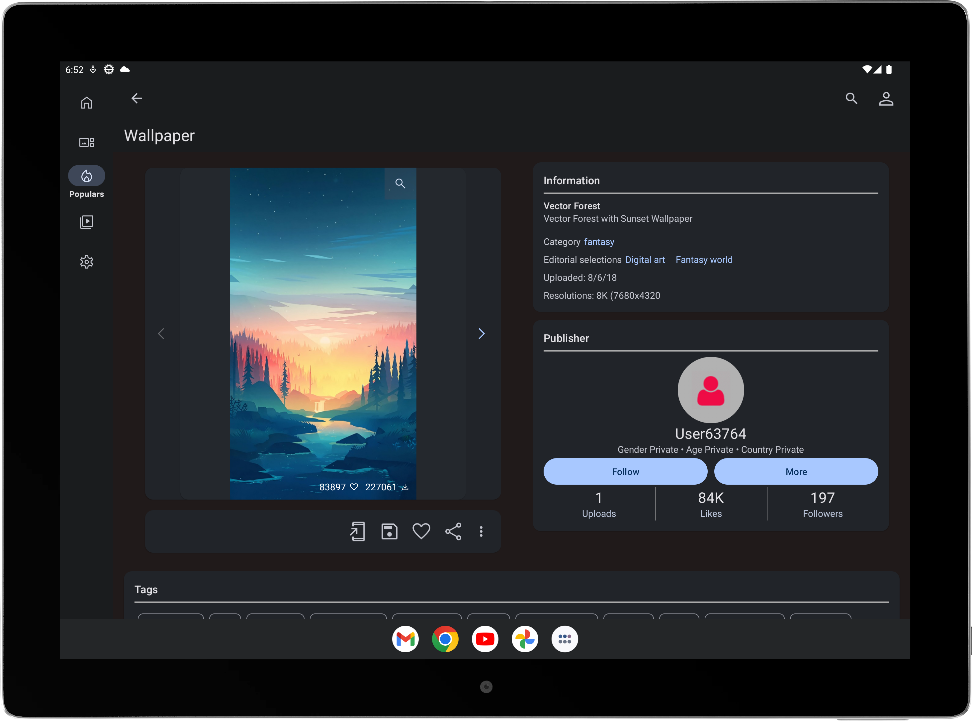Screen dimensions: 972x721
Task: Open the wallpaper categories gallery icon
Action: point(86,142)
